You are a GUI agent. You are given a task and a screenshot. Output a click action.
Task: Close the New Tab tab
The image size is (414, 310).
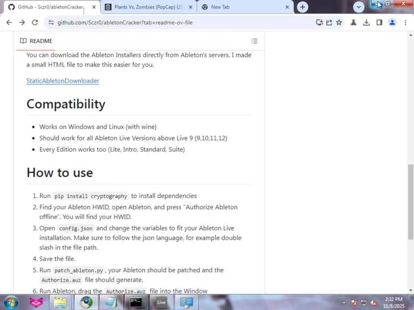click(x=287, y=7)
